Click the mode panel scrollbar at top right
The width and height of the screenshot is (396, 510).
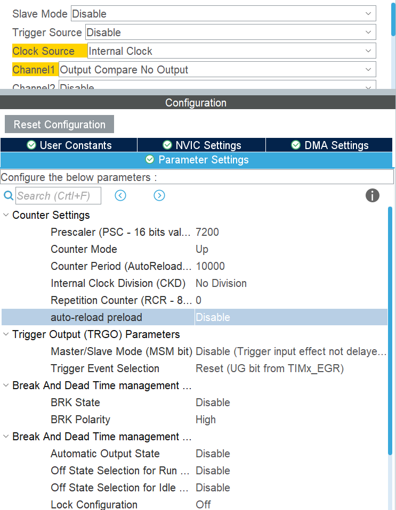coord(393,20)
